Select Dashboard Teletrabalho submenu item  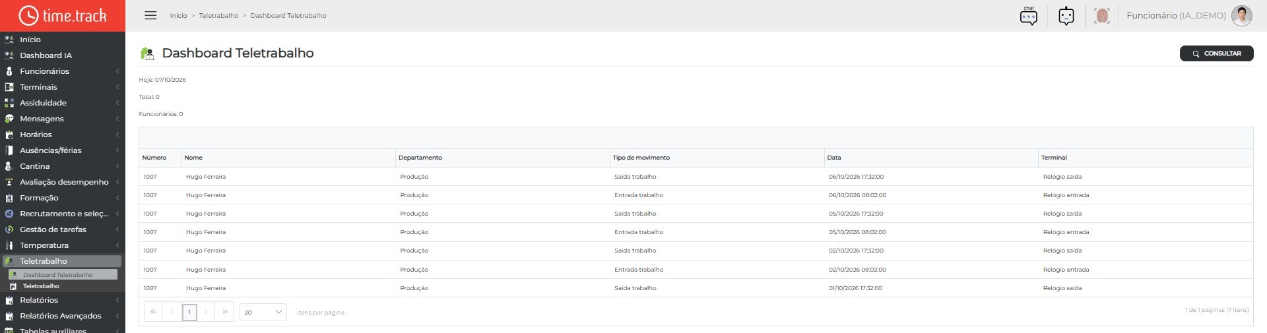point(63,274)
